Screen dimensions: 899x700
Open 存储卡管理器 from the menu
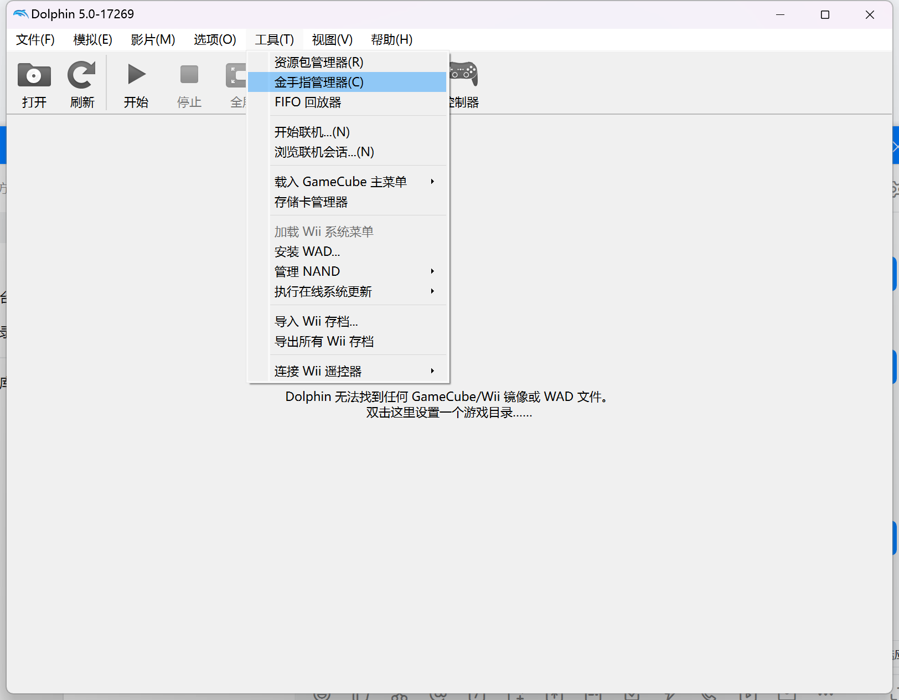pos(347,202)
